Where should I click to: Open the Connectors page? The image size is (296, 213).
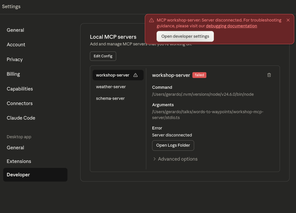pyautogui.click(x=20, y=103)
